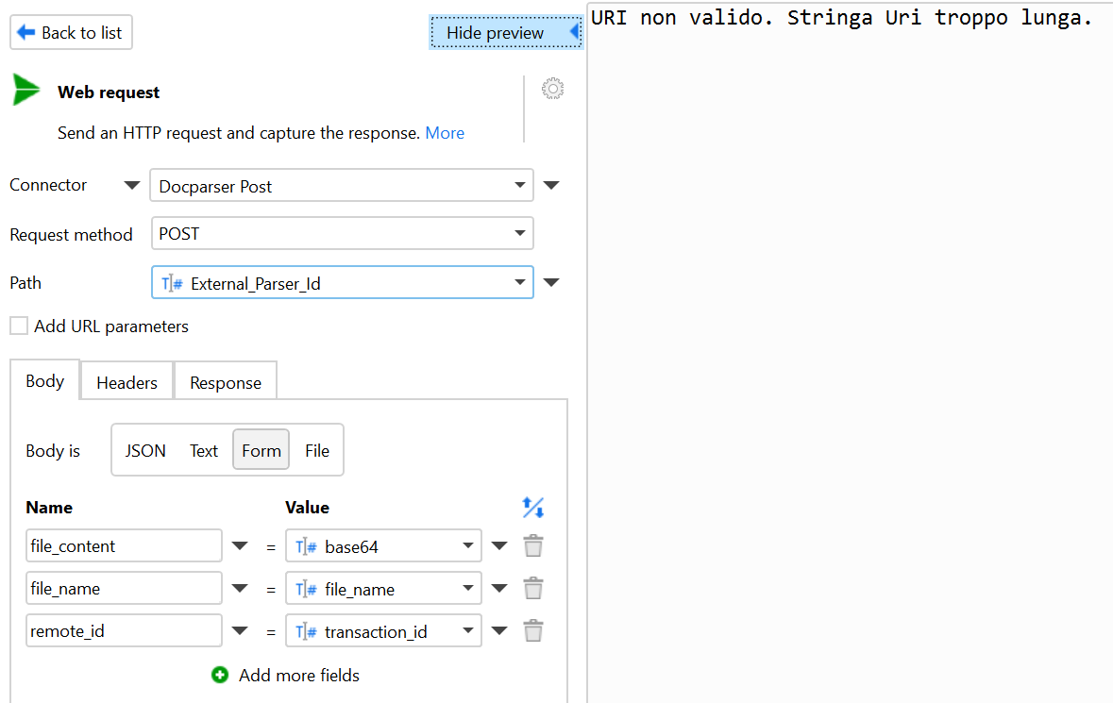
Task: Click the swap name/value arrows icon
Action: [533, 508]
